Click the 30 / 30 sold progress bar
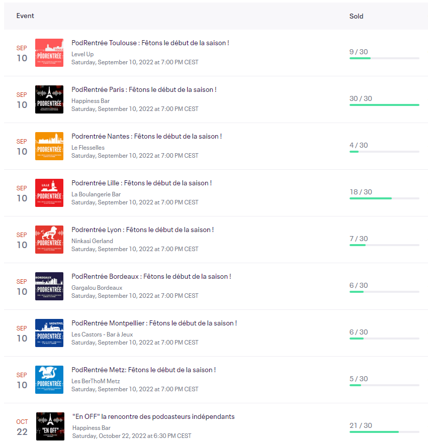428x447 pixels. tap(384, 105)
